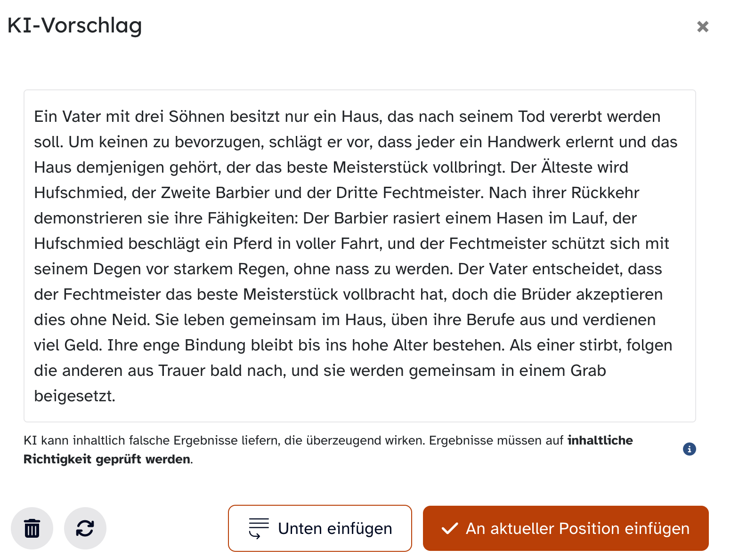Screen dimensions: 731x557
Task: Click the bold "Richtigkeit geprüft werden" text
Action: pyautogui.click(x=107, y=459)
